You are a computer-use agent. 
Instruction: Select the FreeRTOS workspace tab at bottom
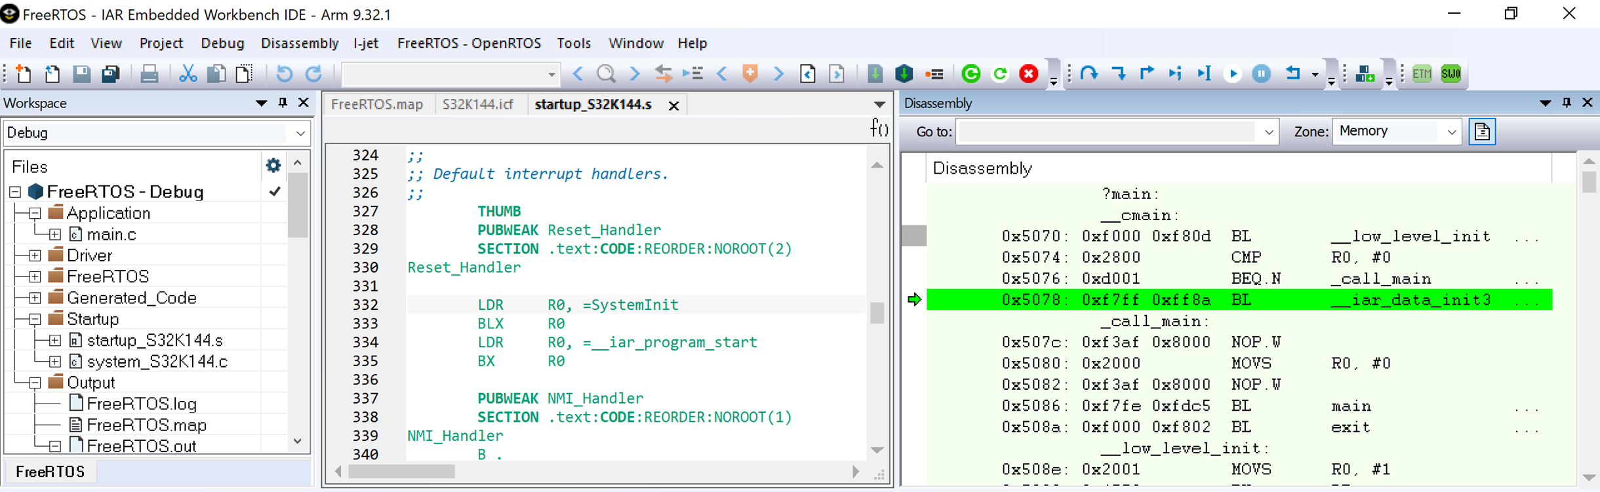click(x=50, y=472)
